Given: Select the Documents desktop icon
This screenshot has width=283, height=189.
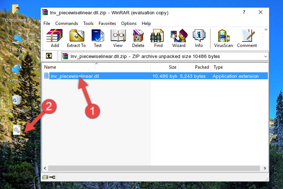Looking at the screenshot, I should [17, 14].
